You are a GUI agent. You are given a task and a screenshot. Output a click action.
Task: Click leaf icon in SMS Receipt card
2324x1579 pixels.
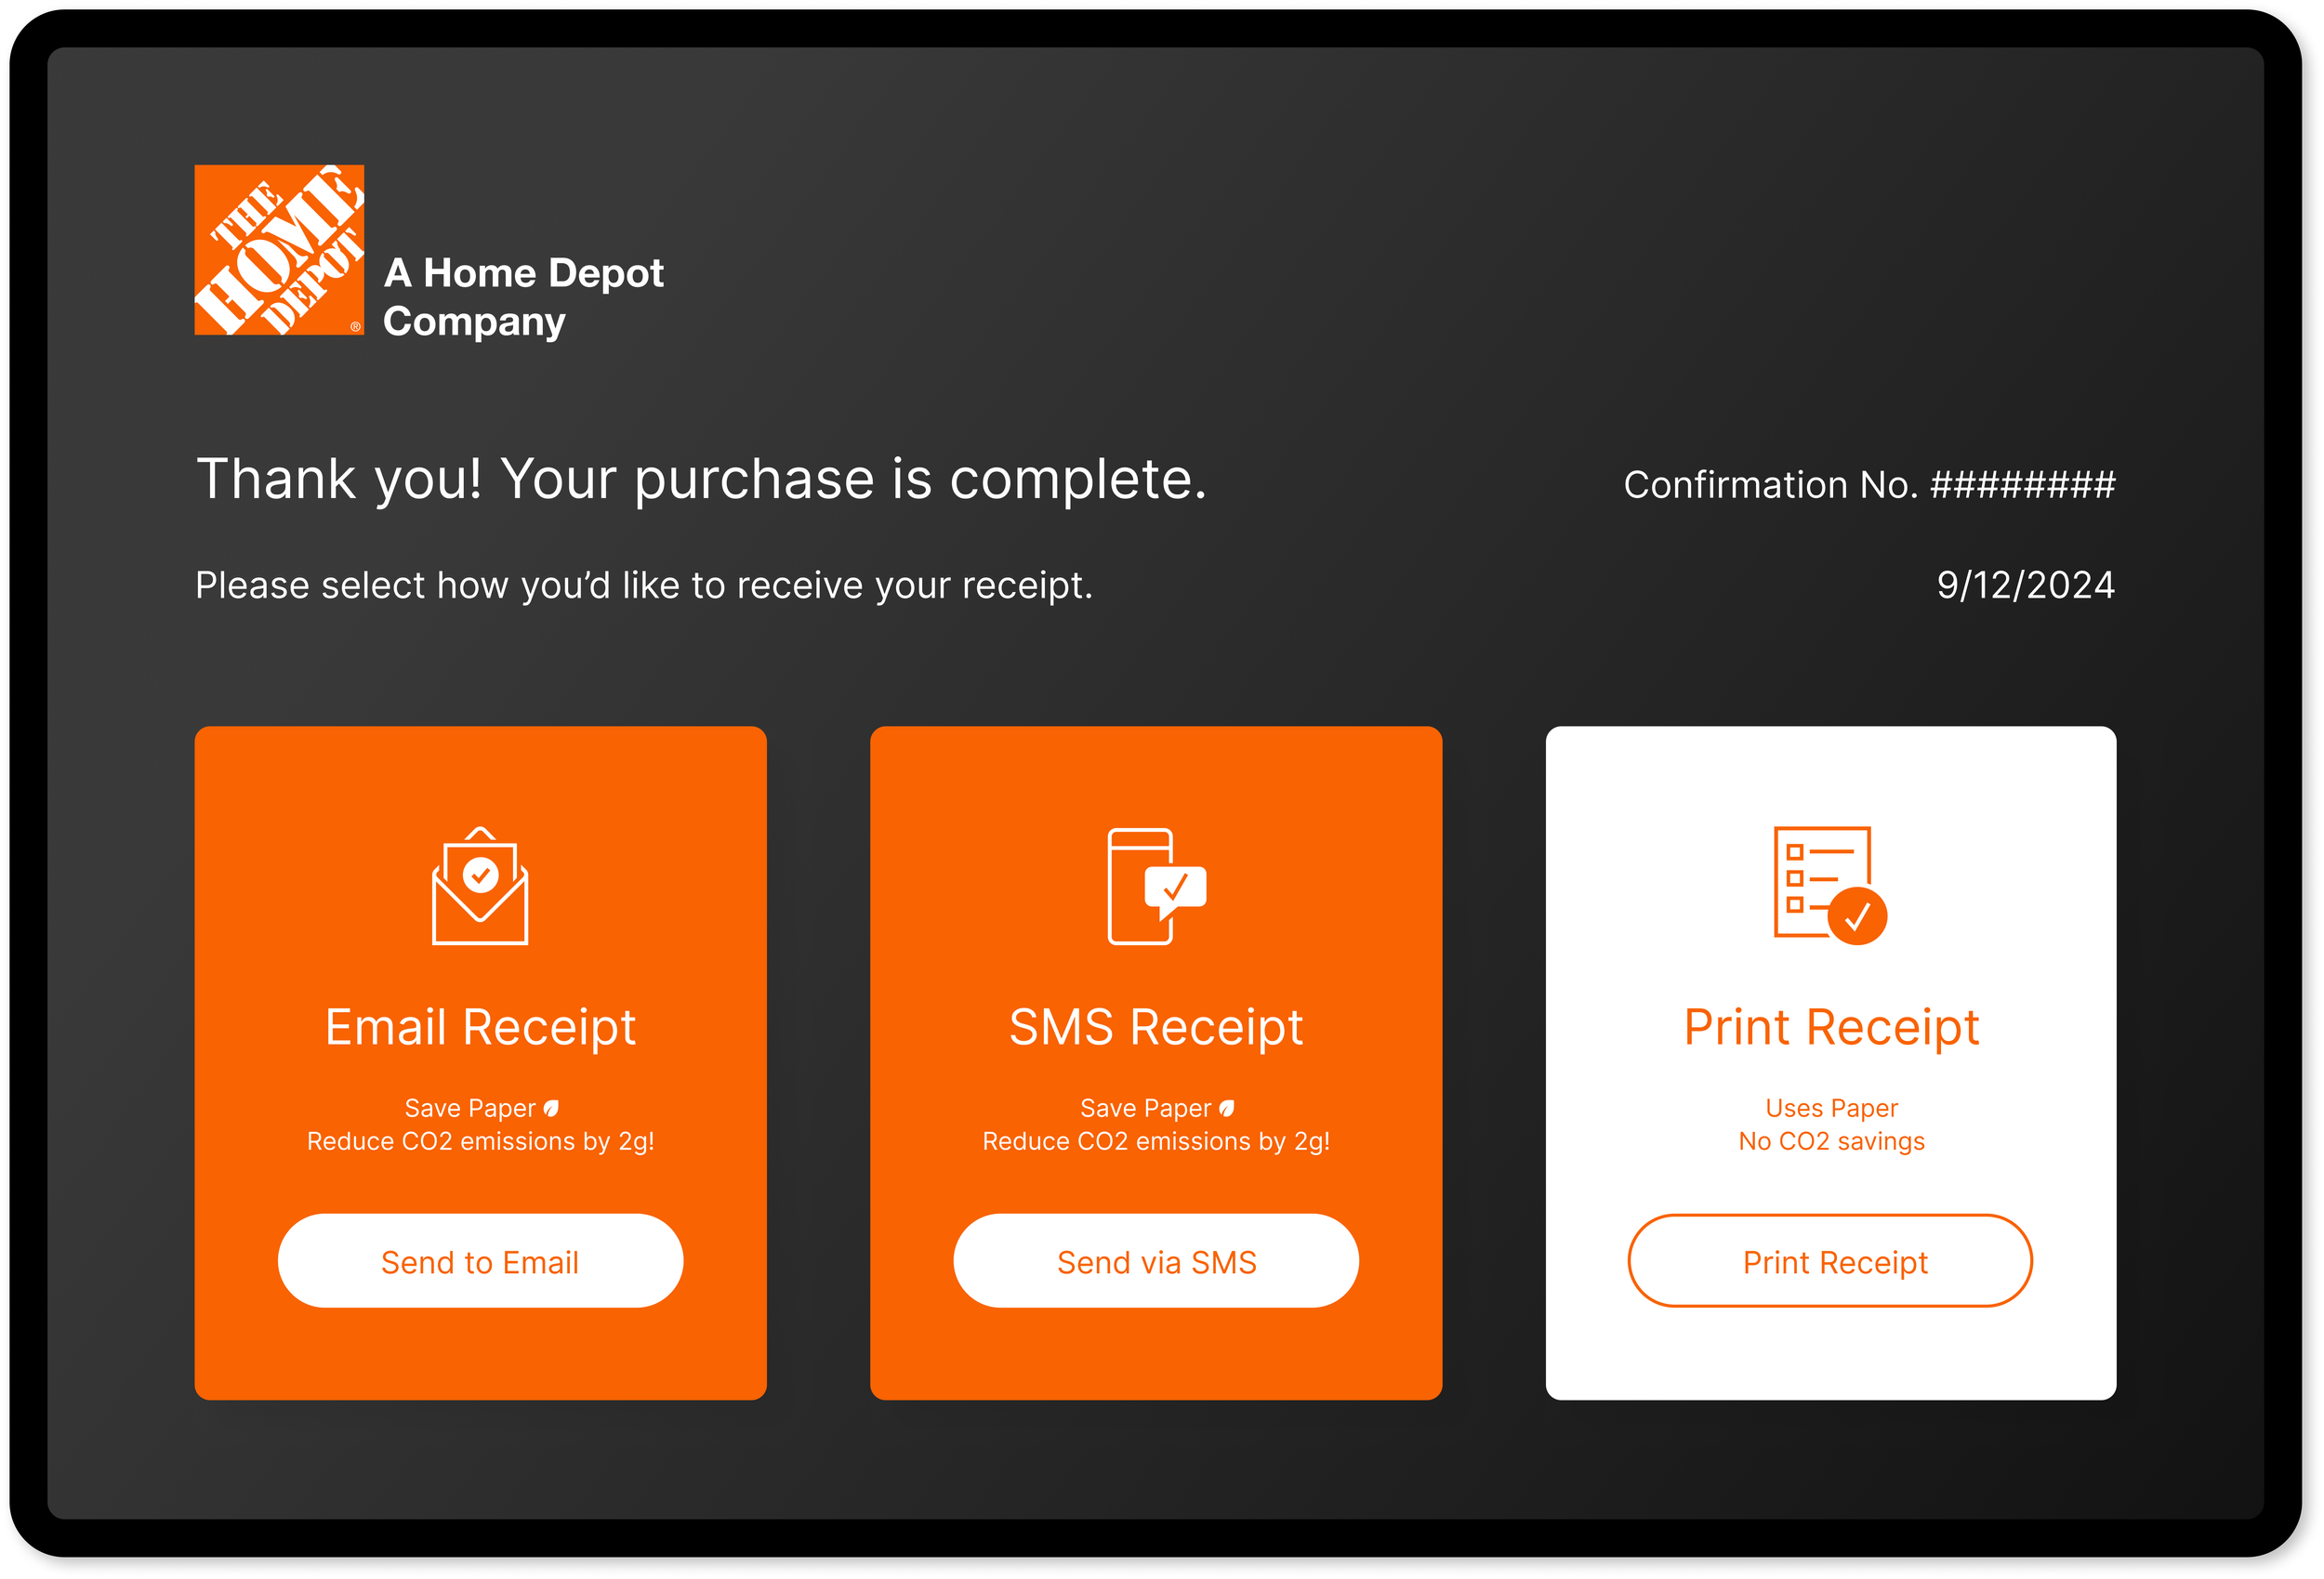pyautogui.click(x=1227, y=1108)
